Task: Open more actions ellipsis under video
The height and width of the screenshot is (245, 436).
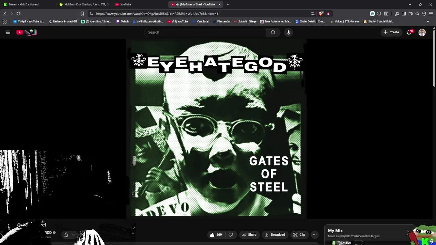Action: click(x=315, y=234)
